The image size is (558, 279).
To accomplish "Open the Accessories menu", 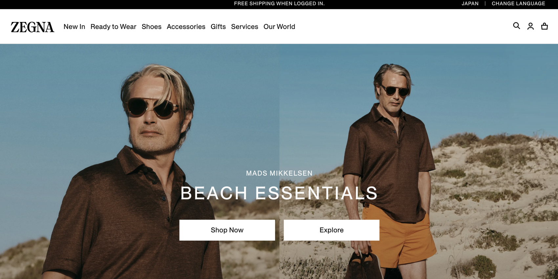I will (186, 27).
